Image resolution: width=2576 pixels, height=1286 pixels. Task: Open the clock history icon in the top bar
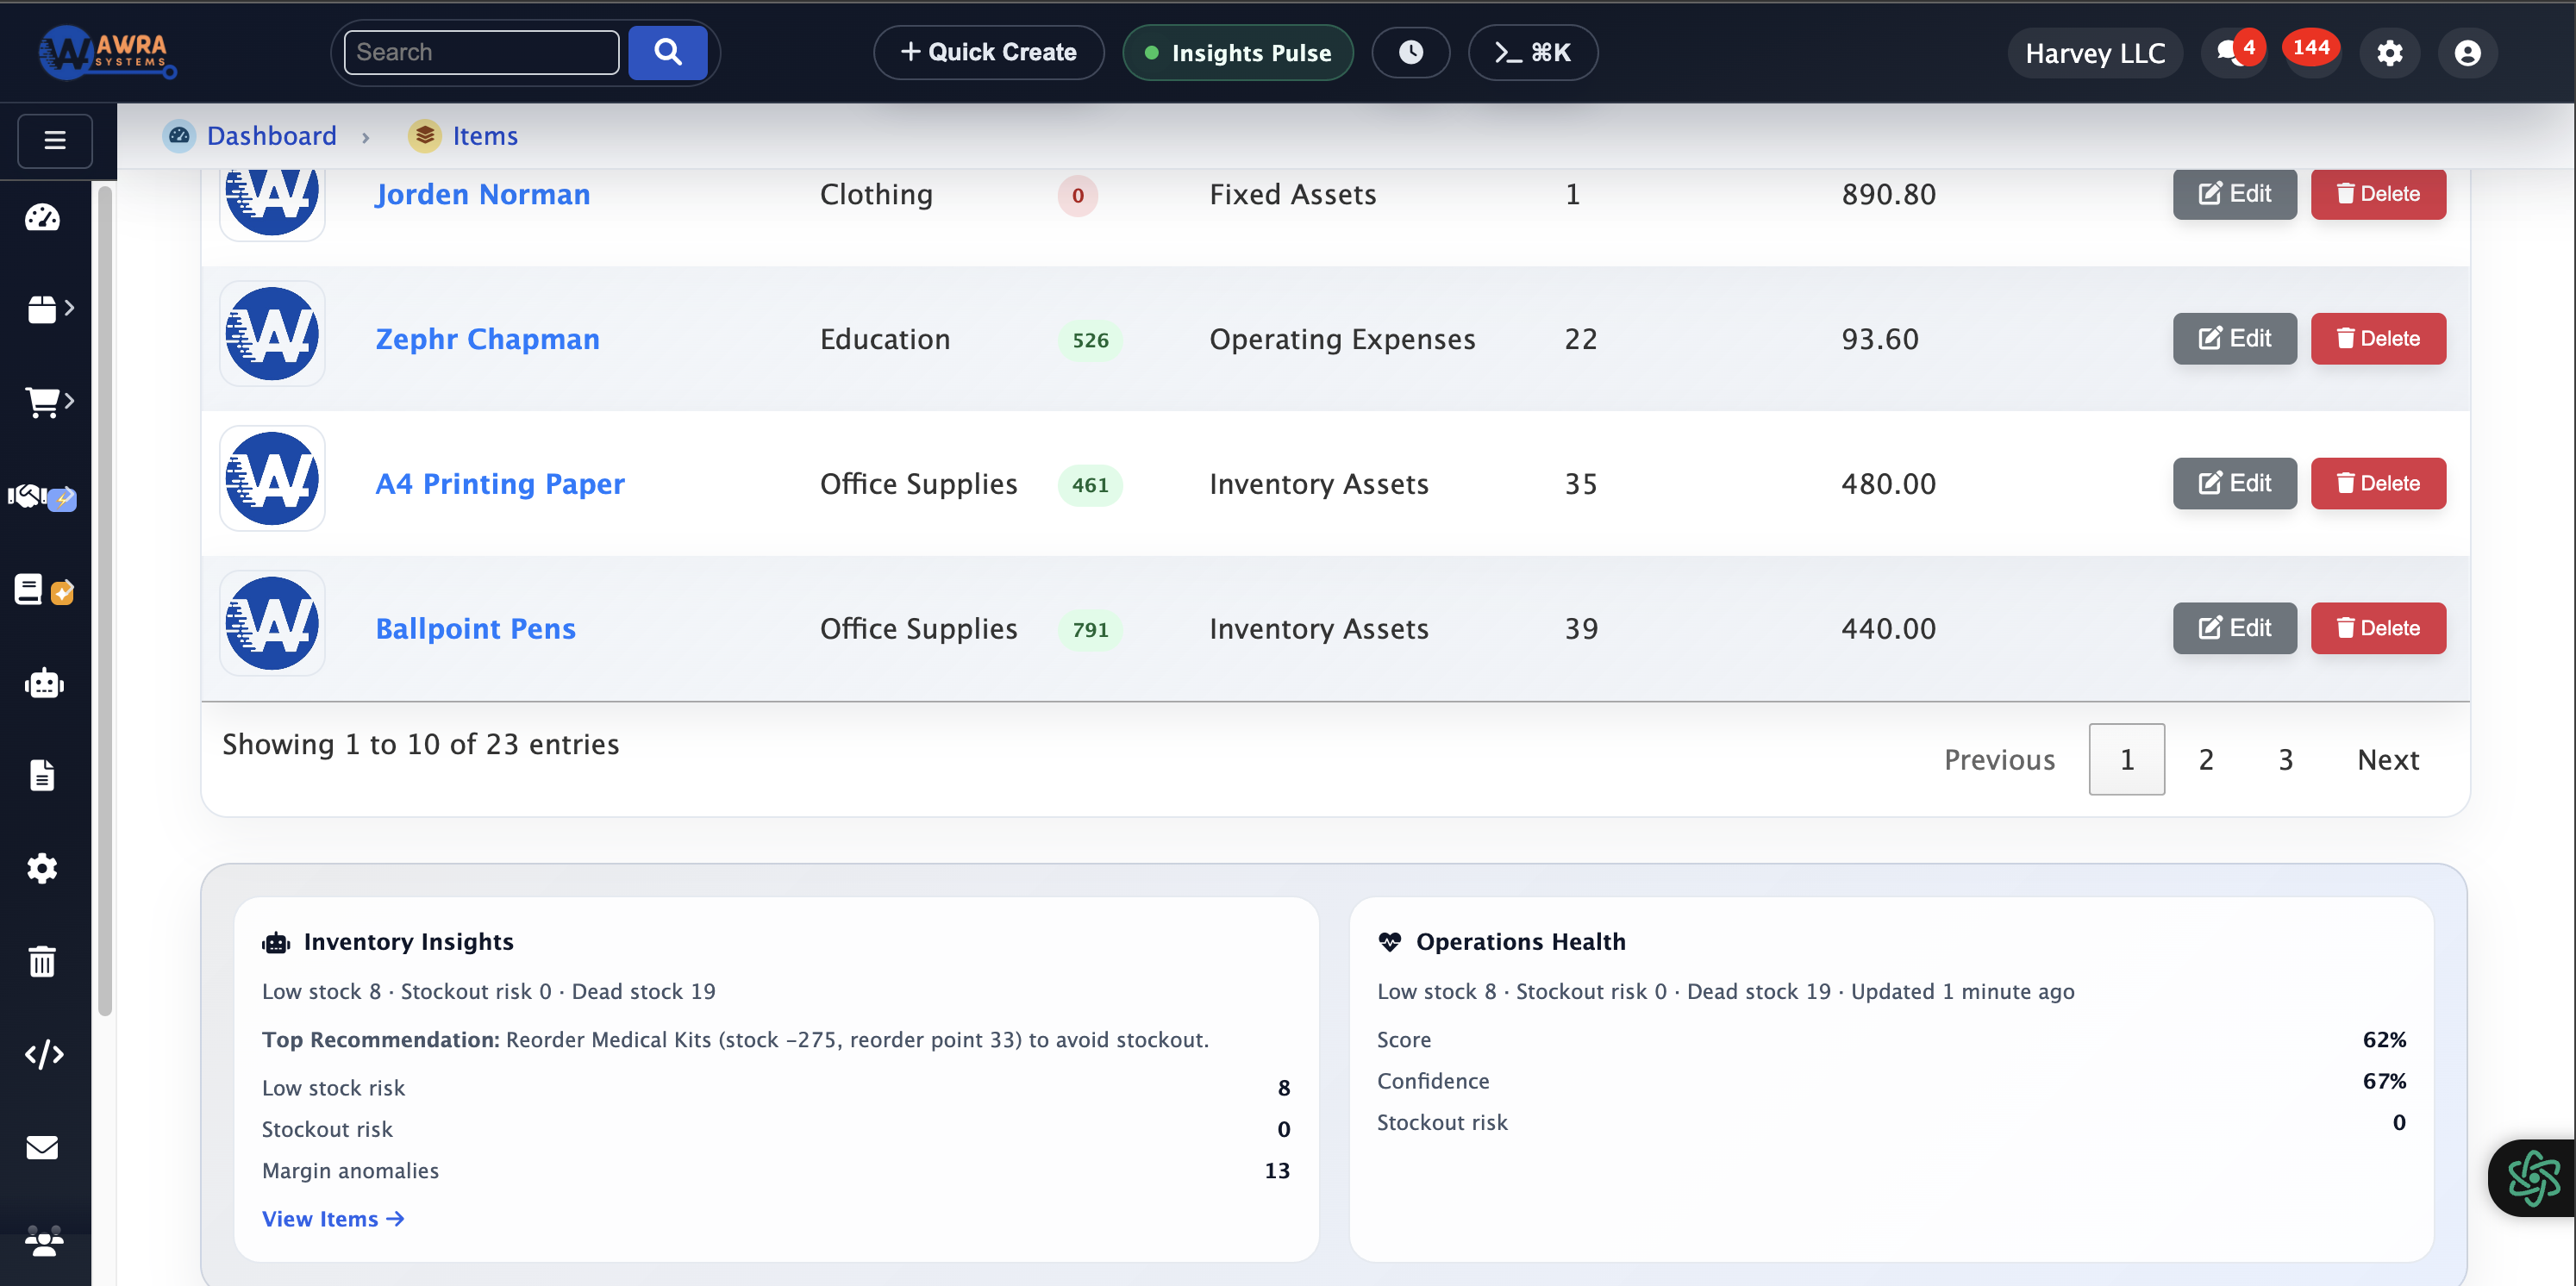[x=1411, y=52]
